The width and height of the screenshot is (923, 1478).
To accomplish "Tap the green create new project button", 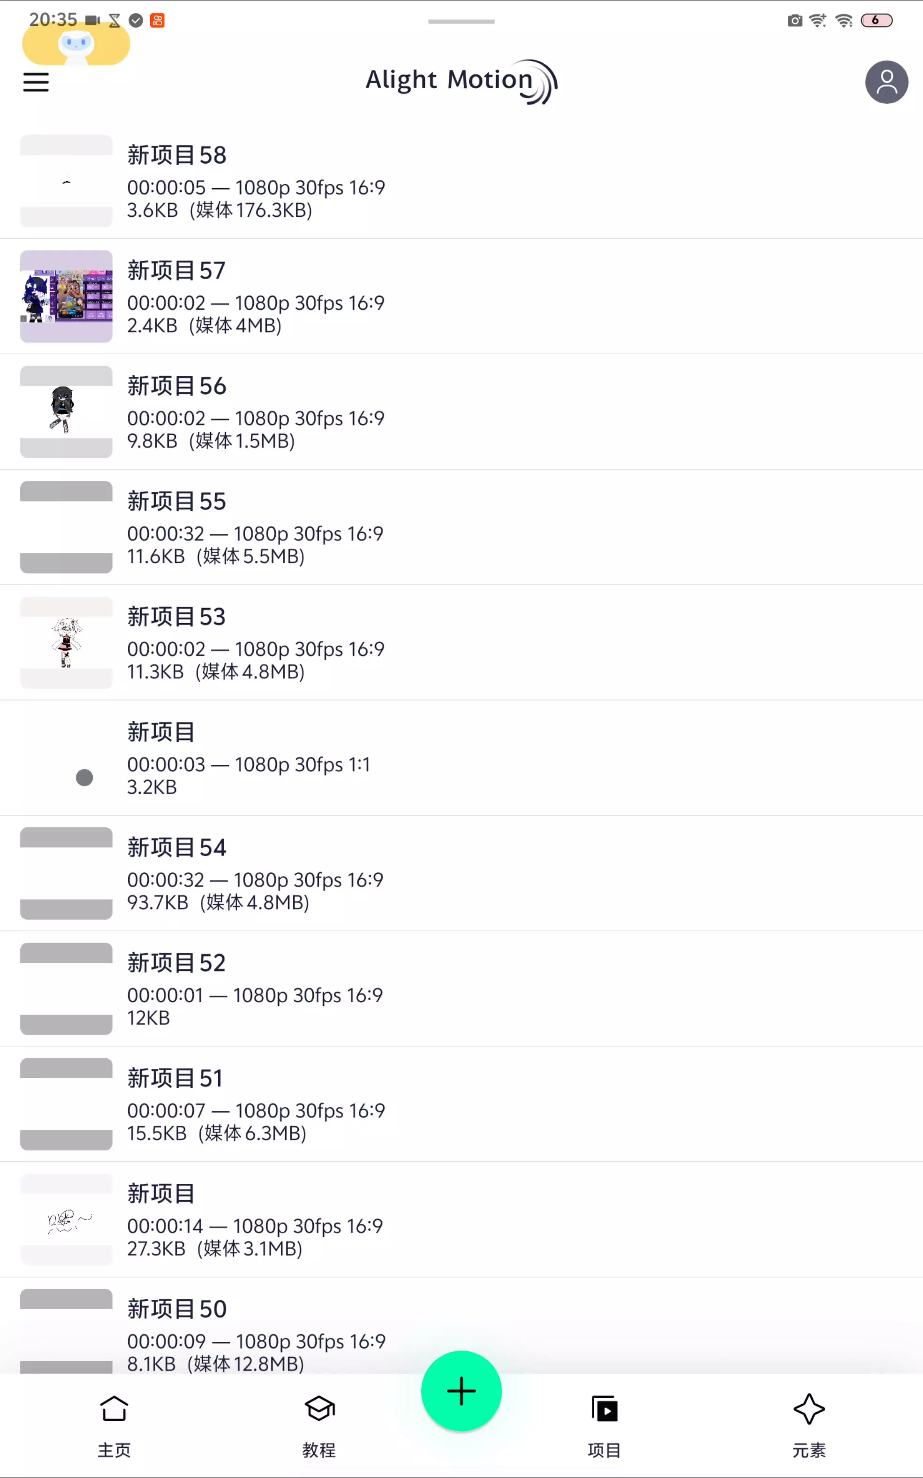I will (461, 1391).
